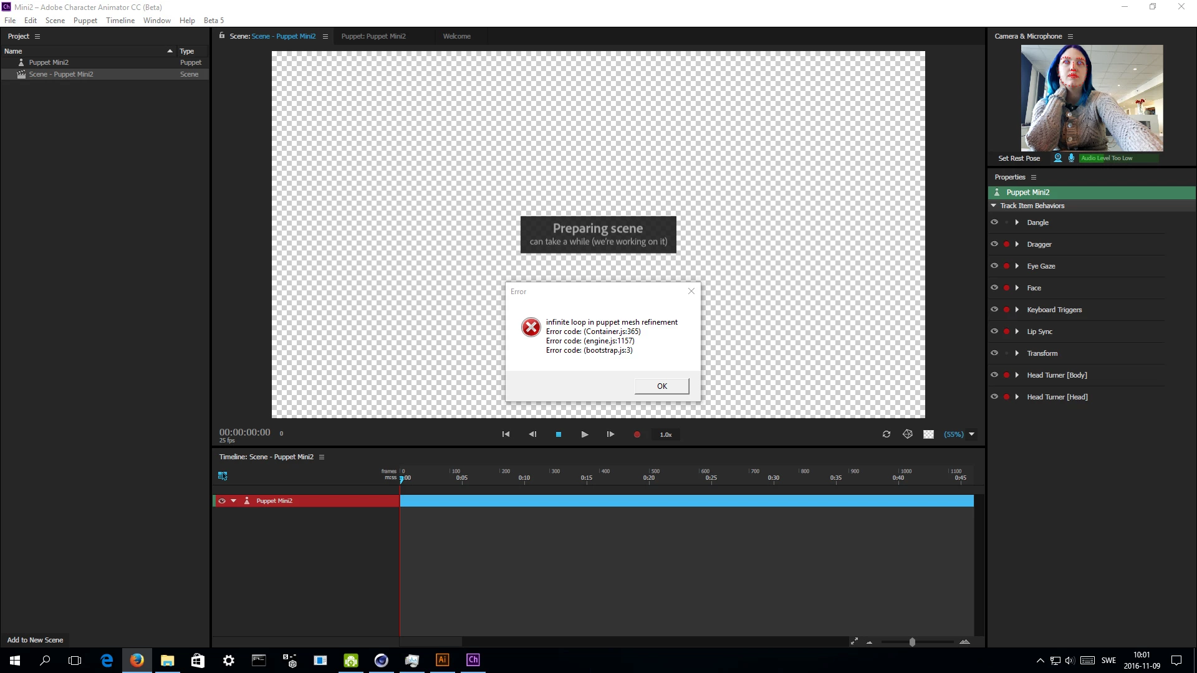The height and width of the screenshot is (673, 1197).
Task: Step back one frame
Action: (x=532, y=434)
